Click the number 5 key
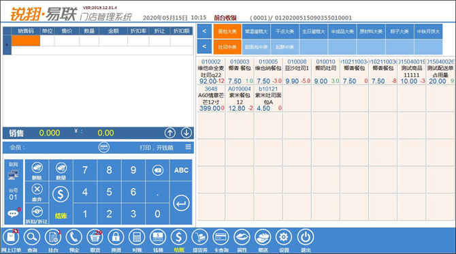 click(x=109, y=192)
